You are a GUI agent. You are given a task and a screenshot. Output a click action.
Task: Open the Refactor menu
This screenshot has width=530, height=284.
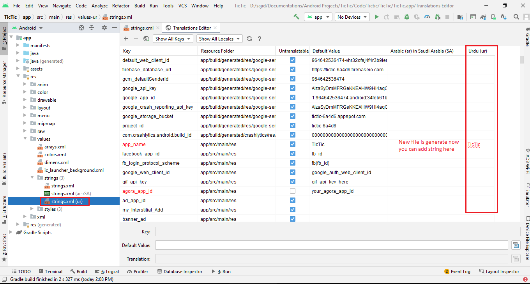tap(121, 6)
